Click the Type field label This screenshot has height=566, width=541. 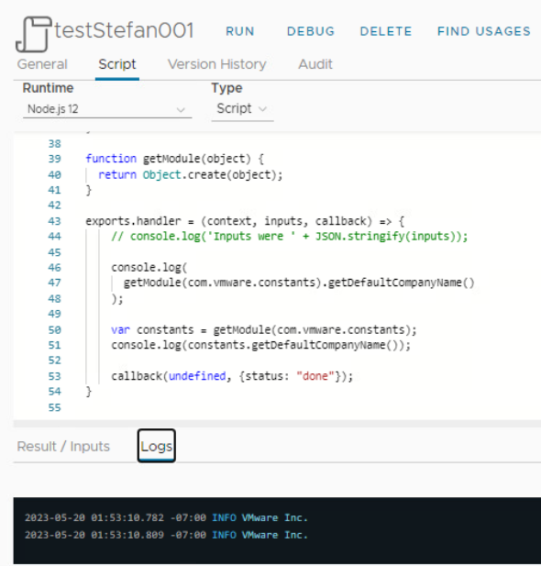tap(226, 88)
